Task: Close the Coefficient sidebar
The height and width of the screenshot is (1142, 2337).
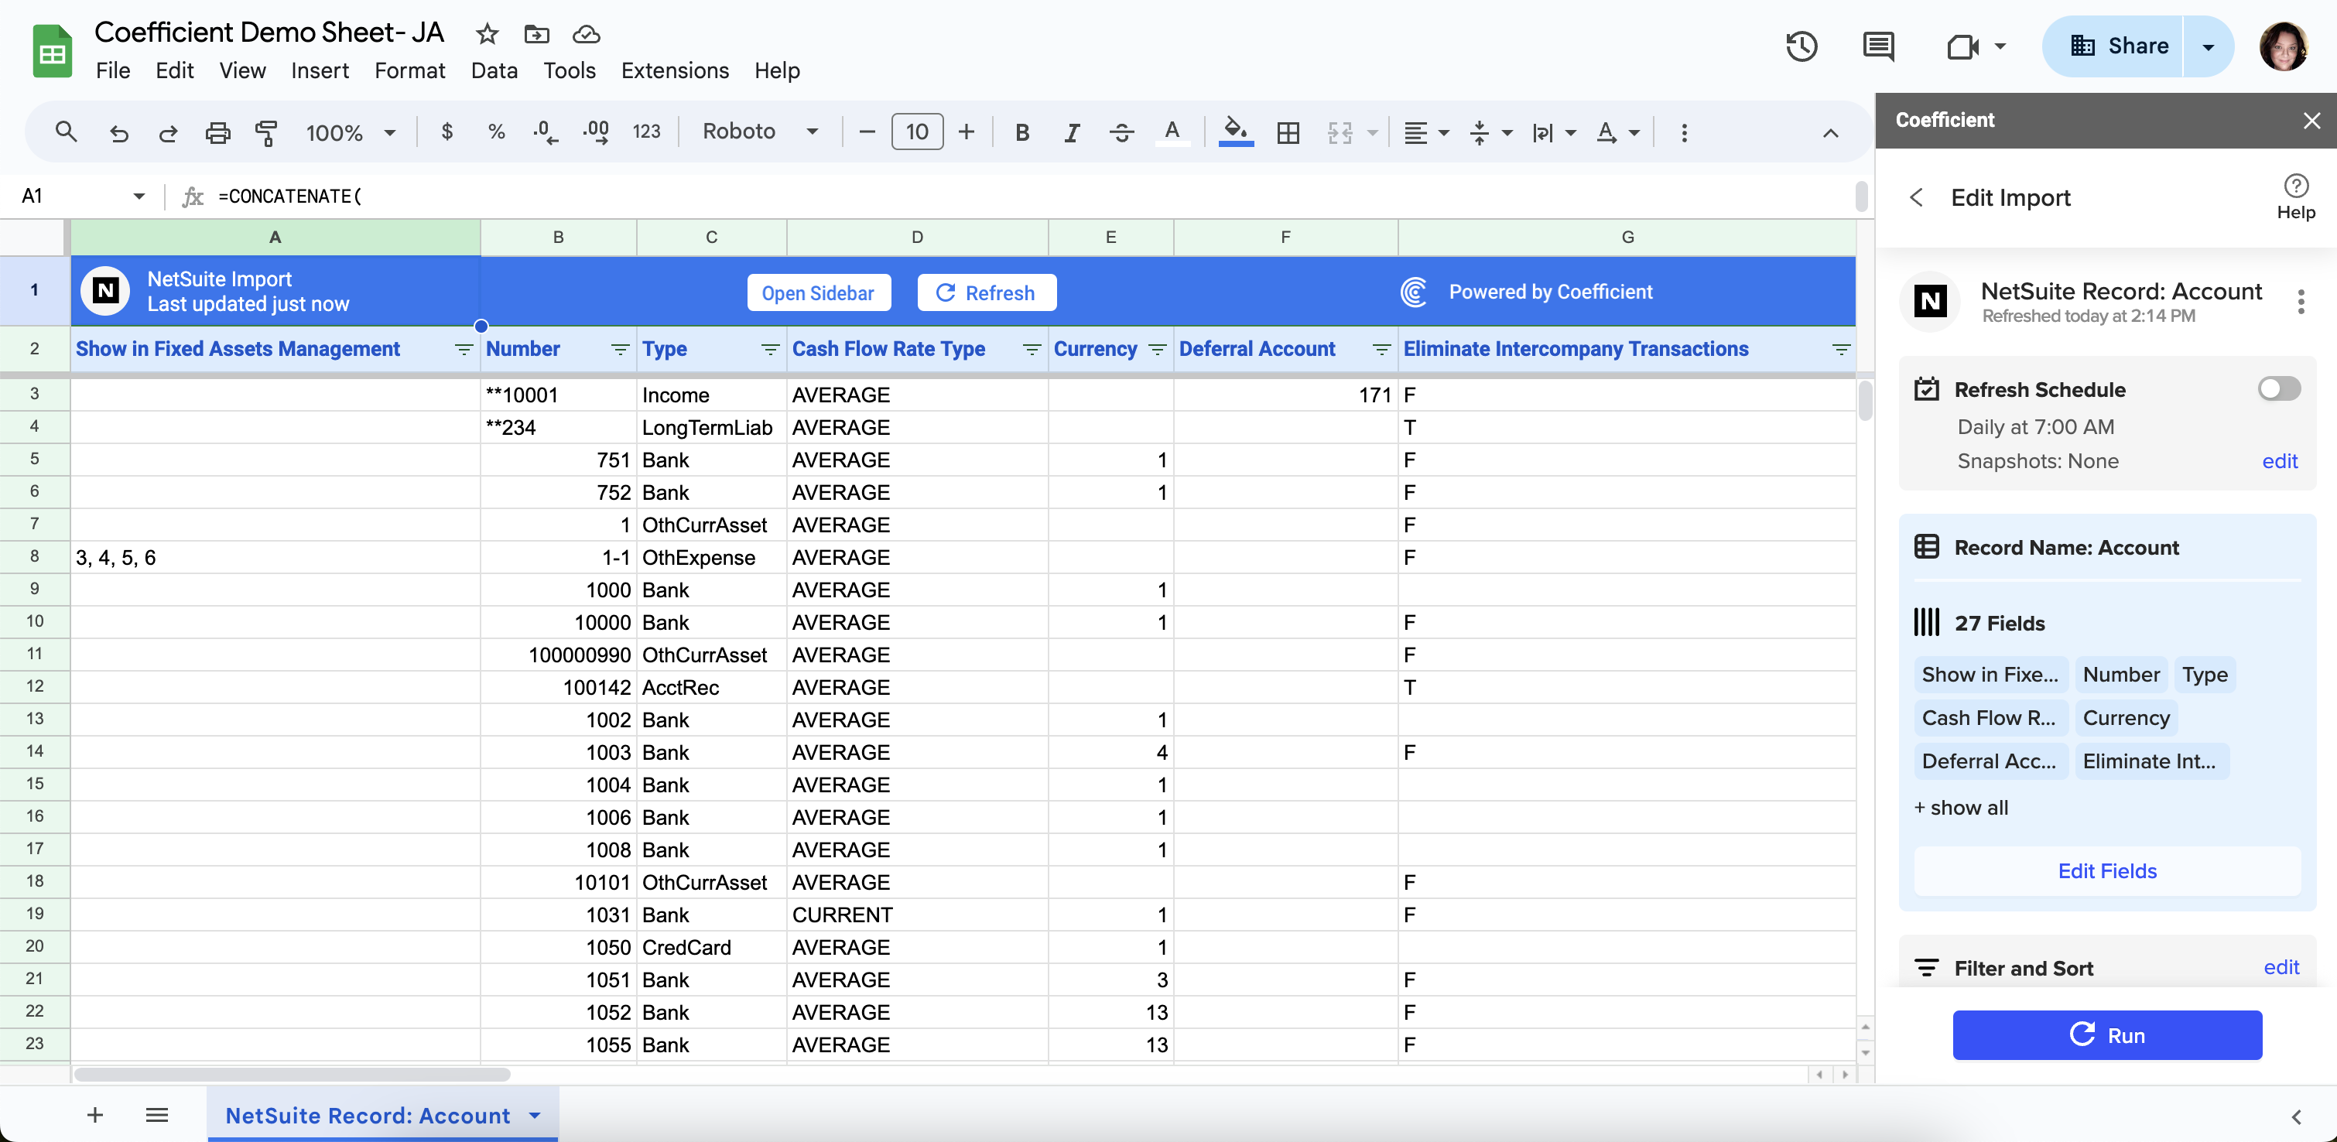Action: pyautogui.click(x=2311, y=121)
